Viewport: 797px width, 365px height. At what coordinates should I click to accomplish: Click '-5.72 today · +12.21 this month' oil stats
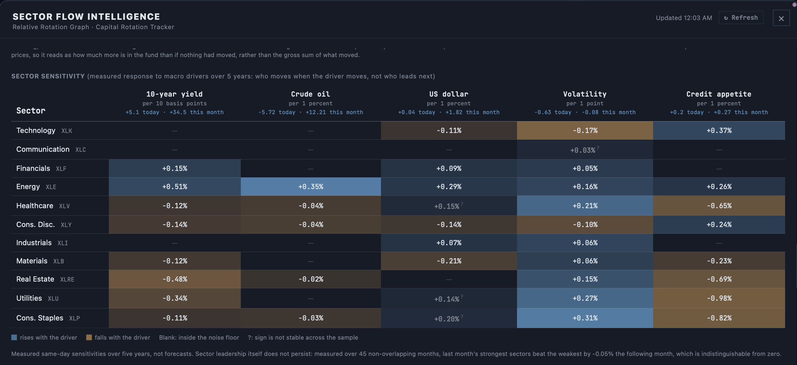click(311, 112)
